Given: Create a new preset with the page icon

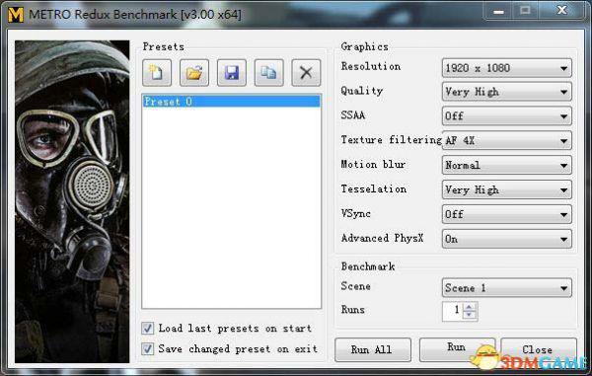Looking at the screenshot, I should tap(157, 72).
